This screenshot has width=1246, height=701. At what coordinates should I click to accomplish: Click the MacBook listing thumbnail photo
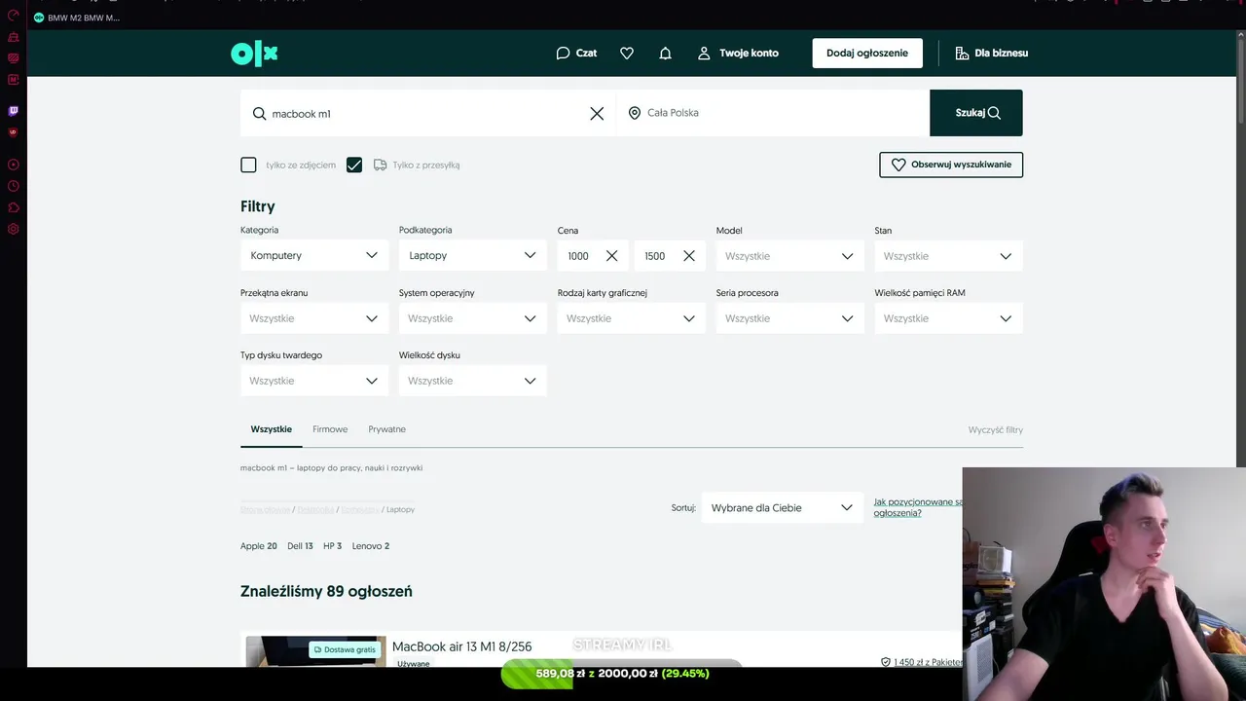[x=315, y=651]
